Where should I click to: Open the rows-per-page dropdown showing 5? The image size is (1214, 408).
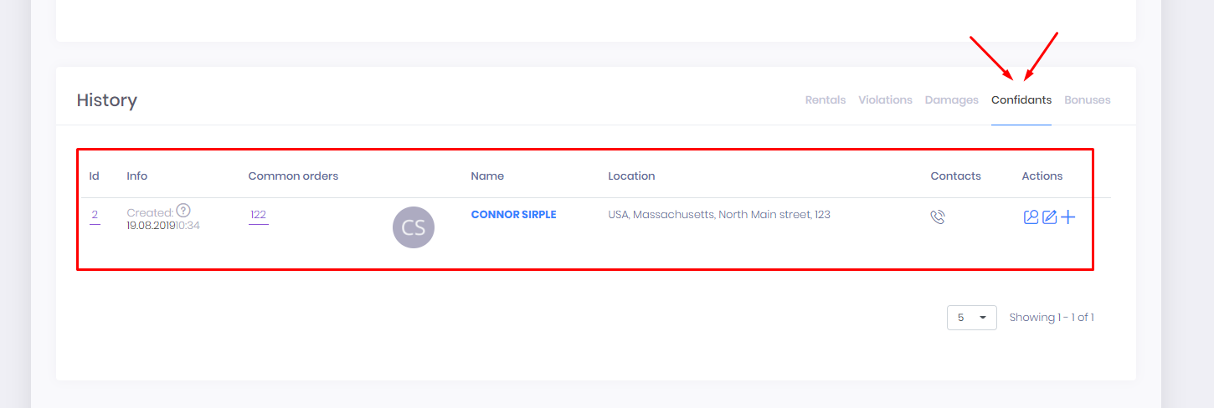(971, 318)
